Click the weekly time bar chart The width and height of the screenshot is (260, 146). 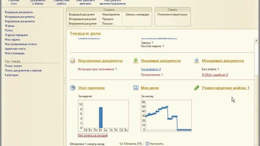(103, 116)
